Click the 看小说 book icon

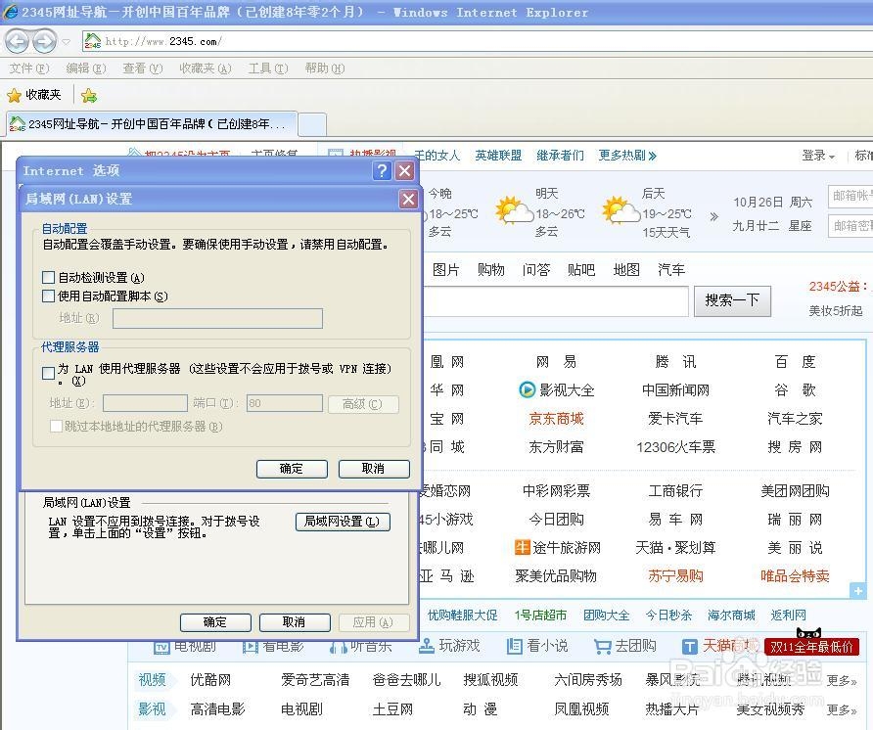(515, 646)
